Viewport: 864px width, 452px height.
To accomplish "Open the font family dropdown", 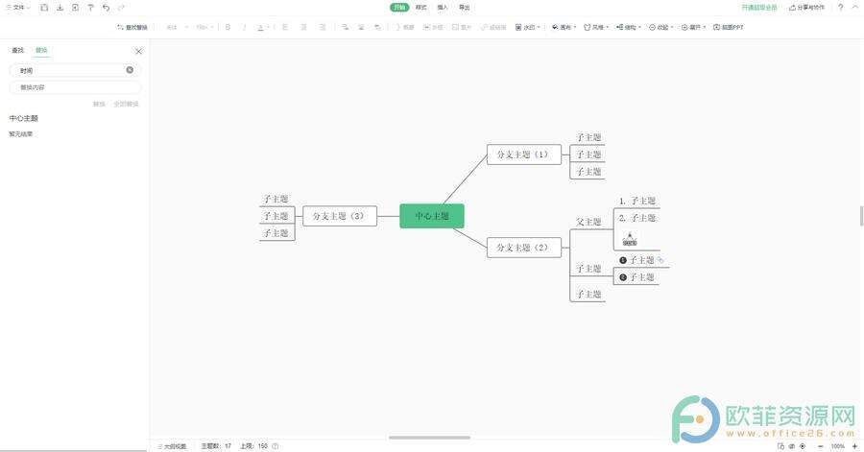I will pyautogui.click(x=178, y=27).
